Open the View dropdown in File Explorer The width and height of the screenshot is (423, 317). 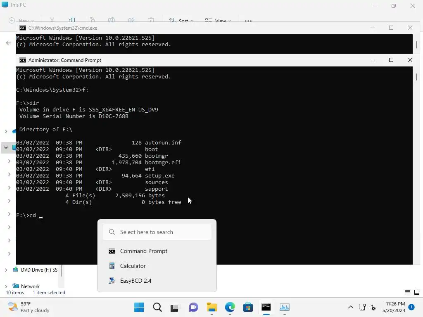pyautogui.click(x=218, y=21)
